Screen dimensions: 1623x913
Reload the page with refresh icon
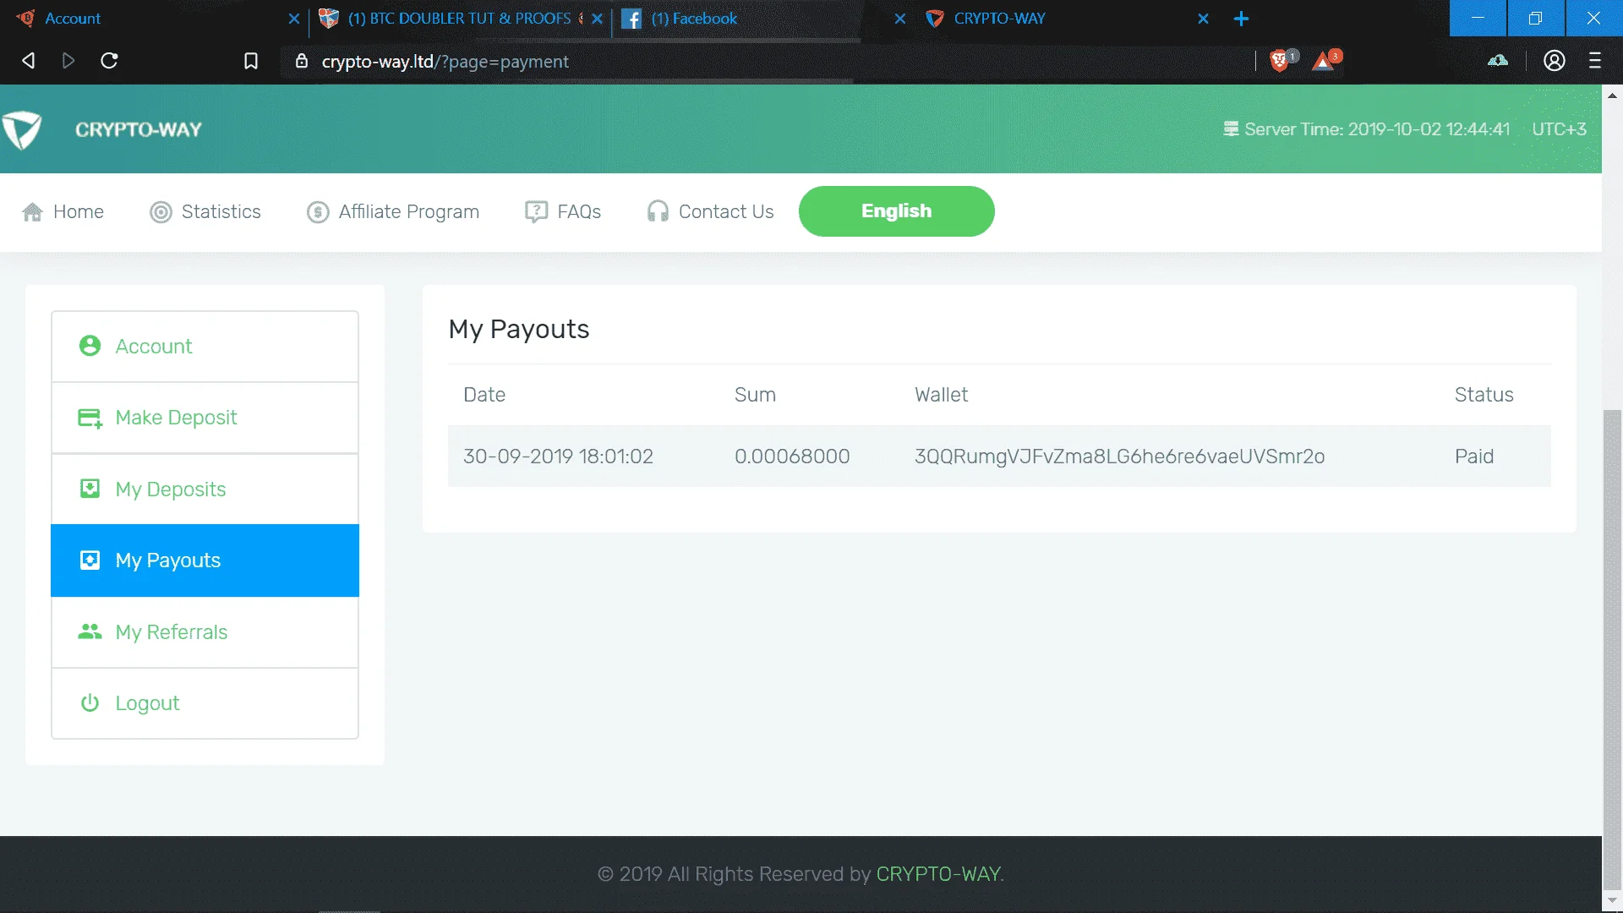pos(109,61)
